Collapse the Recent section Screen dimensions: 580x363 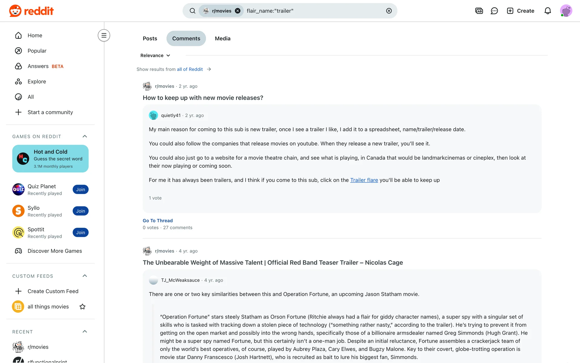click(x=85, y=332)
